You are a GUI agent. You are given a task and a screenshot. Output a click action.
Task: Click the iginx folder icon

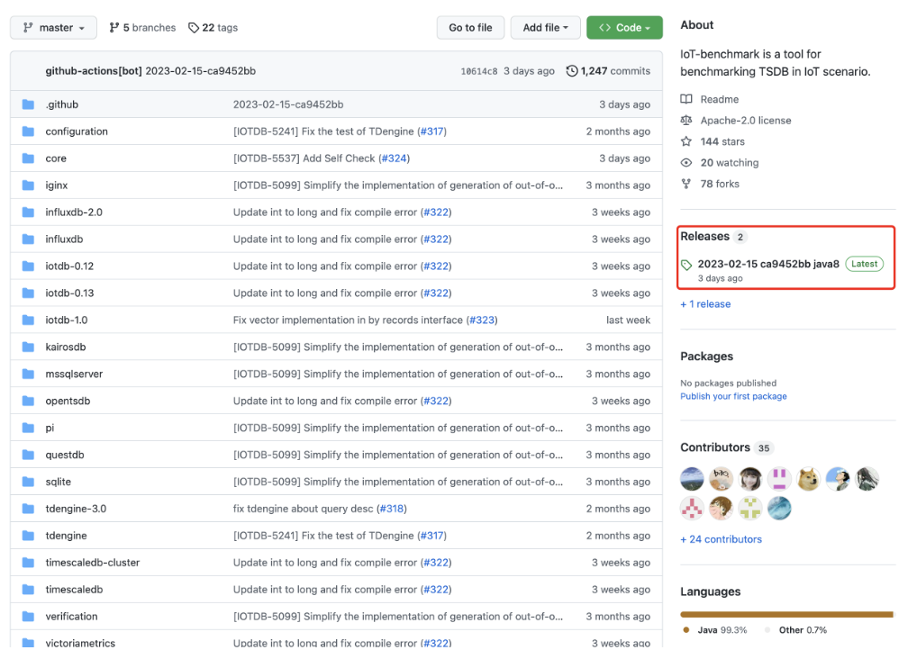coord(28,185)
